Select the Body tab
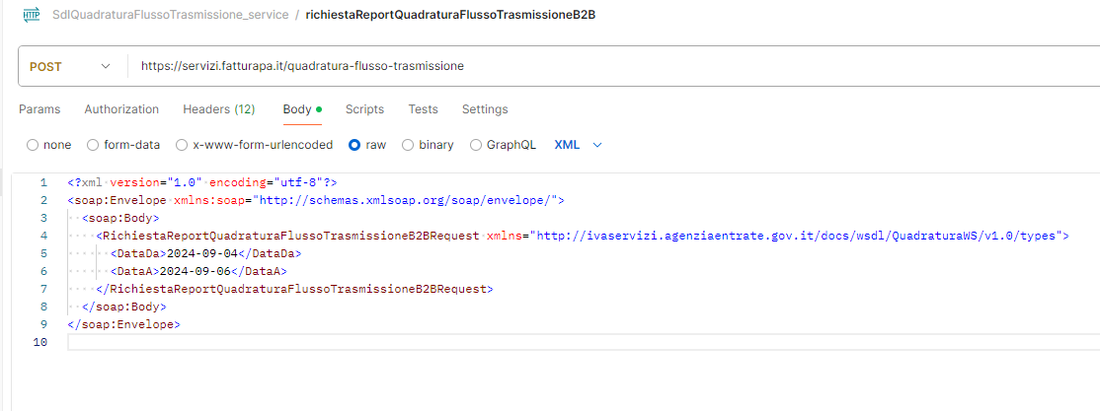 coord(302,109)
